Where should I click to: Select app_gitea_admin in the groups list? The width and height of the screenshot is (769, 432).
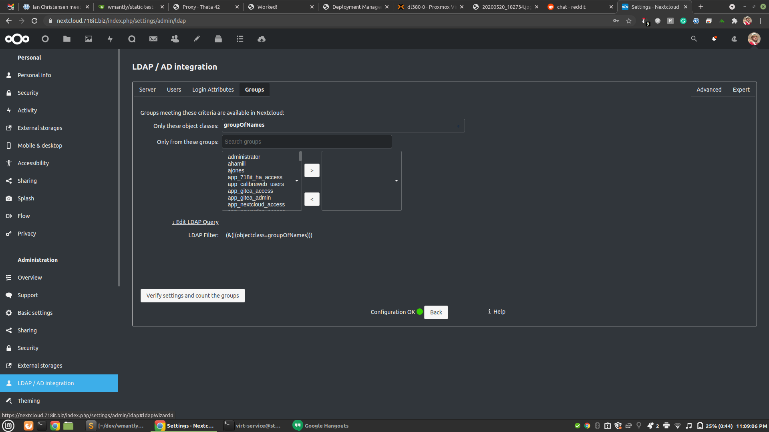pos(249,198)
